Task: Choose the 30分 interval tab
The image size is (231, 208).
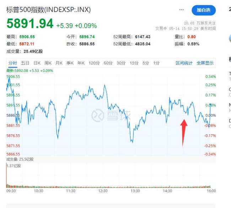Action: (121, 63)
